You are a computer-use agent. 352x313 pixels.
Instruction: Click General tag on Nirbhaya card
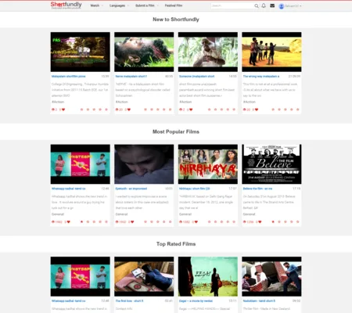185,214
